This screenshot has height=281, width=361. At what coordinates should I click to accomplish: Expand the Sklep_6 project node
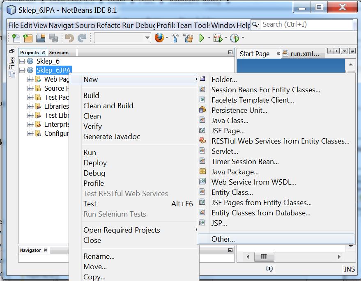pos(22,61)
